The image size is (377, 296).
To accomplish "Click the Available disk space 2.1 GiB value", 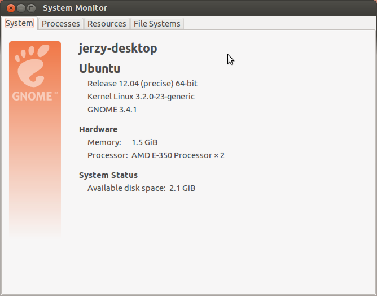I will tap(182, 188).
